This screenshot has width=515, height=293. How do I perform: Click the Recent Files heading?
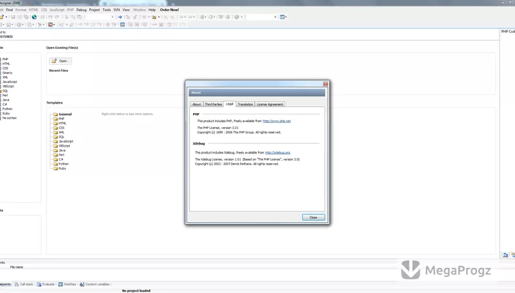click(59, 71)
